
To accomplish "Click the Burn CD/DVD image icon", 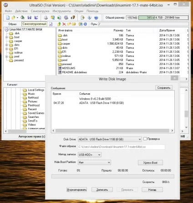I will click(x=73, y=18).
